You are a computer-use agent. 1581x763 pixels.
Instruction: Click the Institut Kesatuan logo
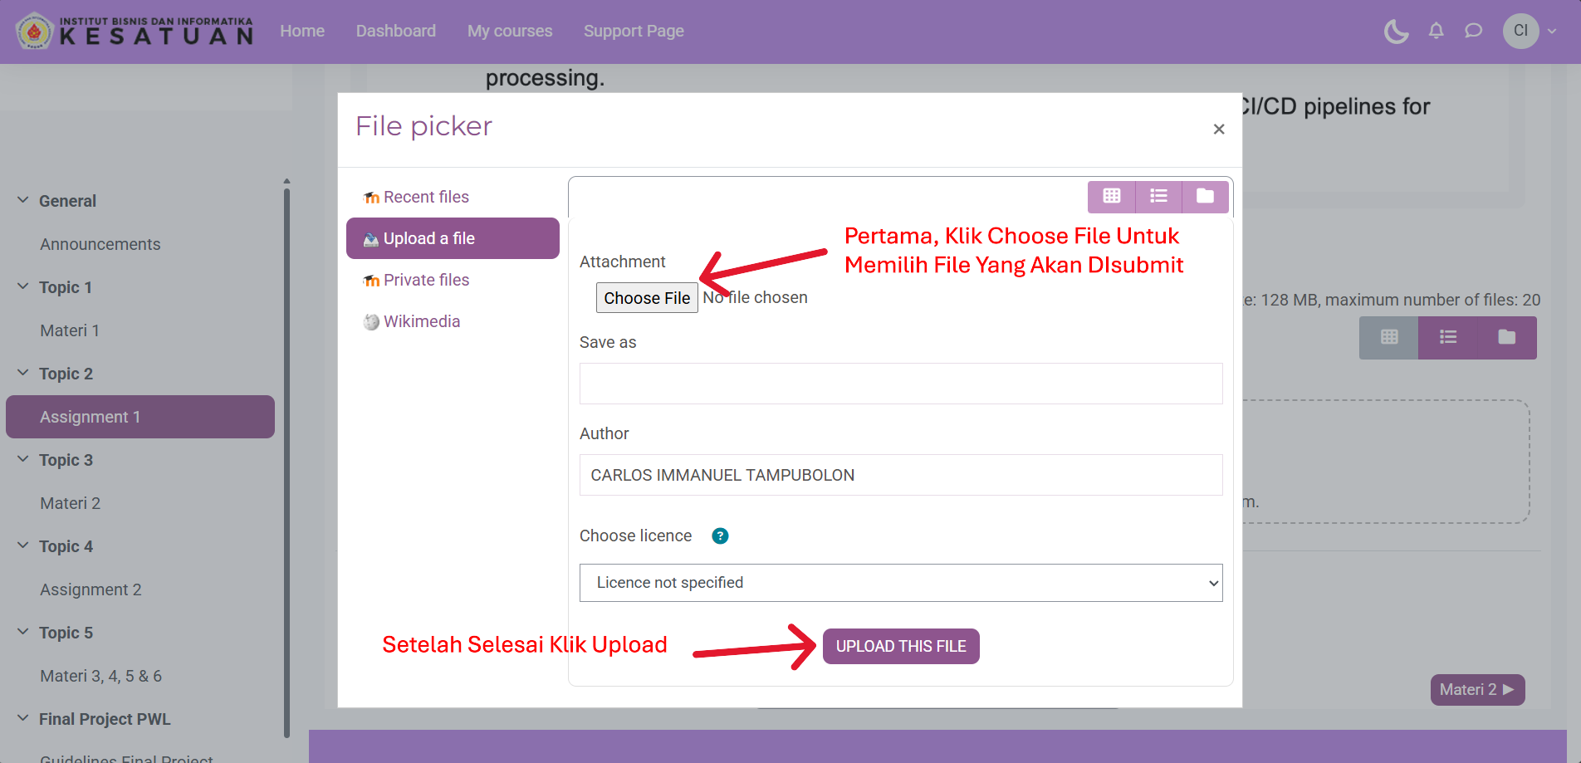tap(135, 32)
